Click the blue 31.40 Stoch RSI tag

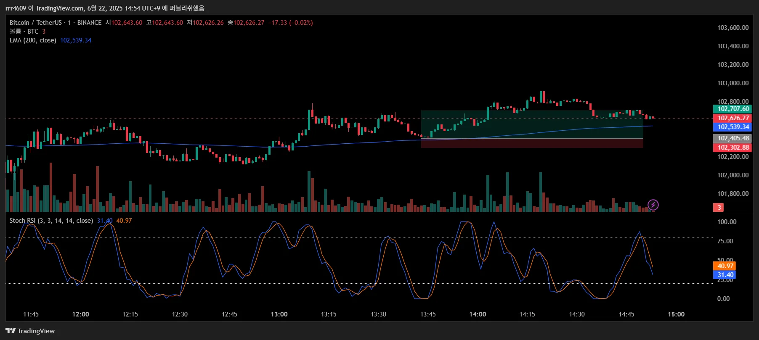tap(724, 275)
